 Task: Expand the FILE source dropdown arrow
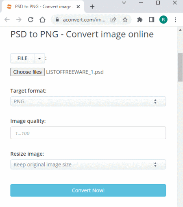[x=39, y=59]
